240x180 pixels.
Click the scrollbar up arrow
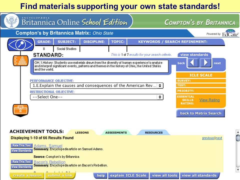(238, 132)
